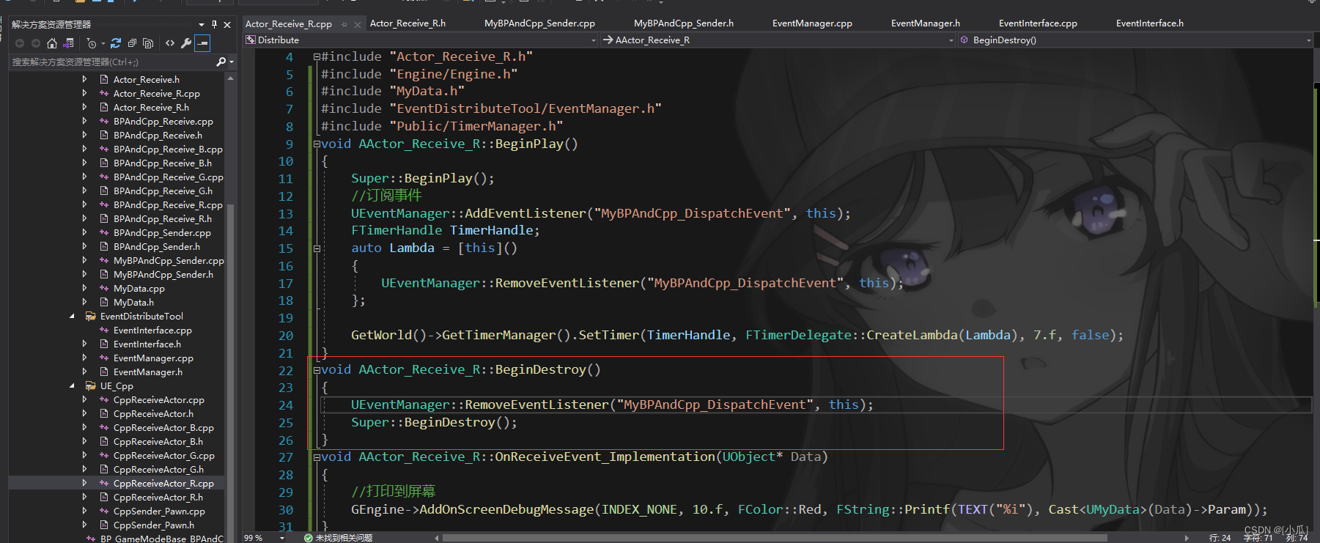Screen dimensions: 1320x543
Task: Collapse OnReceiveEvent_Implementation function at line 27
Action: tap(317, 457)
